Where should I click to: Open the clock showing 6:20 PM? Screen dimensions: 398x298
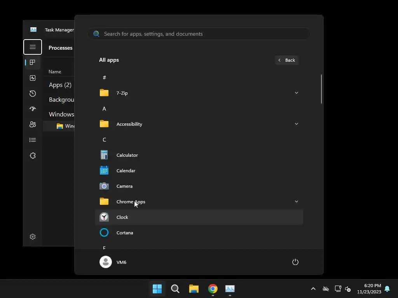(369, 289)
